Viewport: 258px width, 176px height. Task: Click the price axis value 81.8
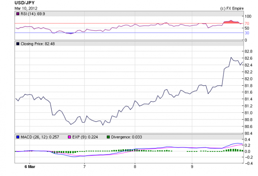[248, 86]
